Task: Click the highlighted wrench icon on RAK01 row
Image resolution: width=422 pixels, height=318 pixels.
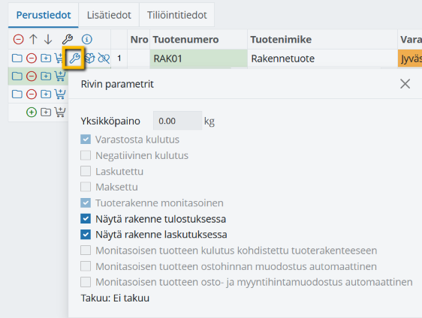Action: [74, 58]
